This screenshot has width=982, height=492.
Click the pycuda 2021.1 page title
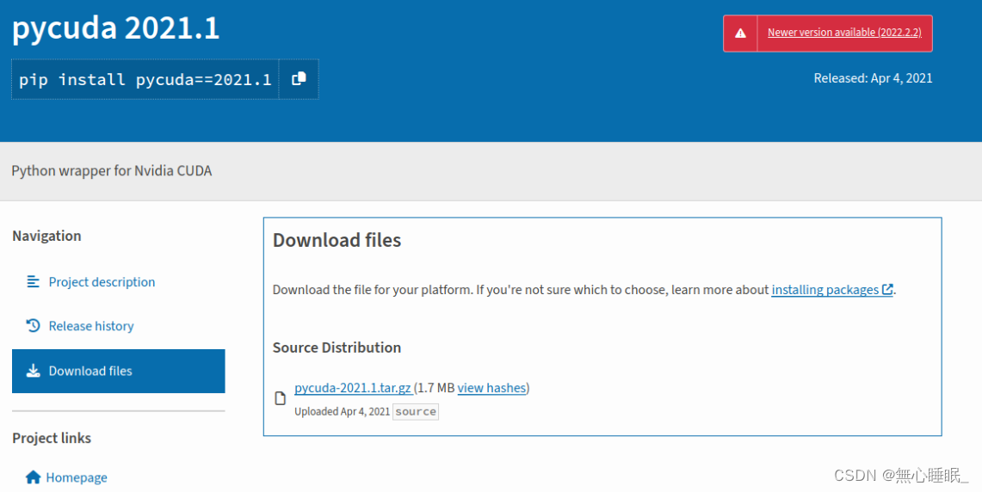116,28
